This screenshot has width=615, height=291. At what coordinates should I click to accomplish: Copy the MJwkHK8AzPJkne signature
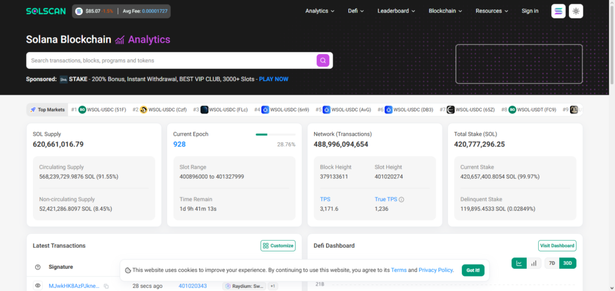pos(106,286)
